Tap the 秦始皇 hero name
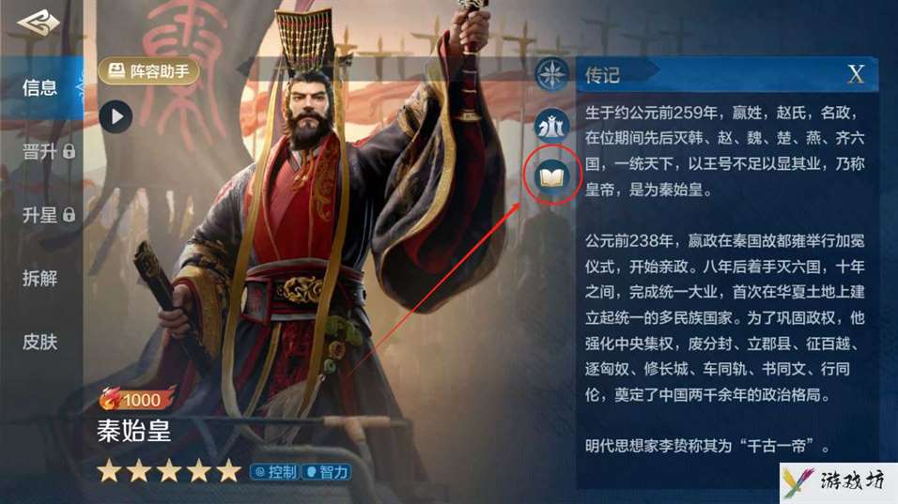This screenshot has height=504, width=898. click(x=134, y=431)
